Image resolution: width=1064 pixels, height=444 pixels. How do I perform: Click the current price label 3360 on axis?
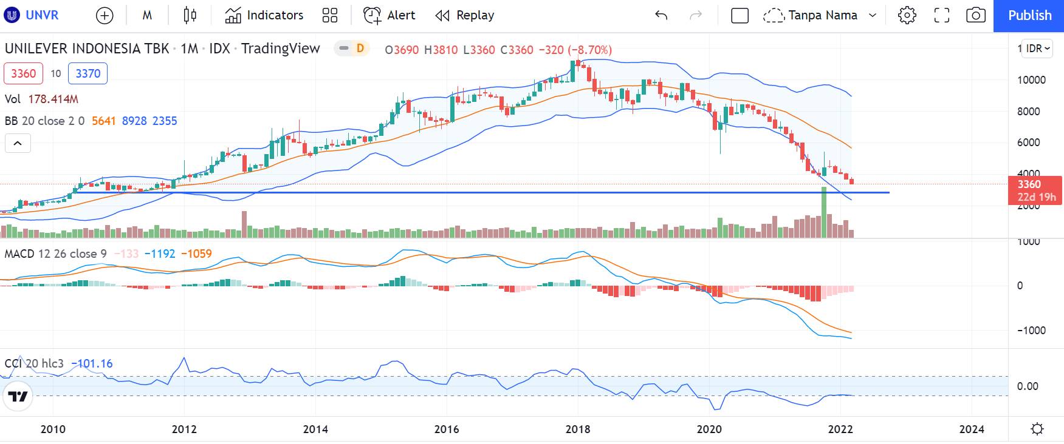click(1035, 190)
